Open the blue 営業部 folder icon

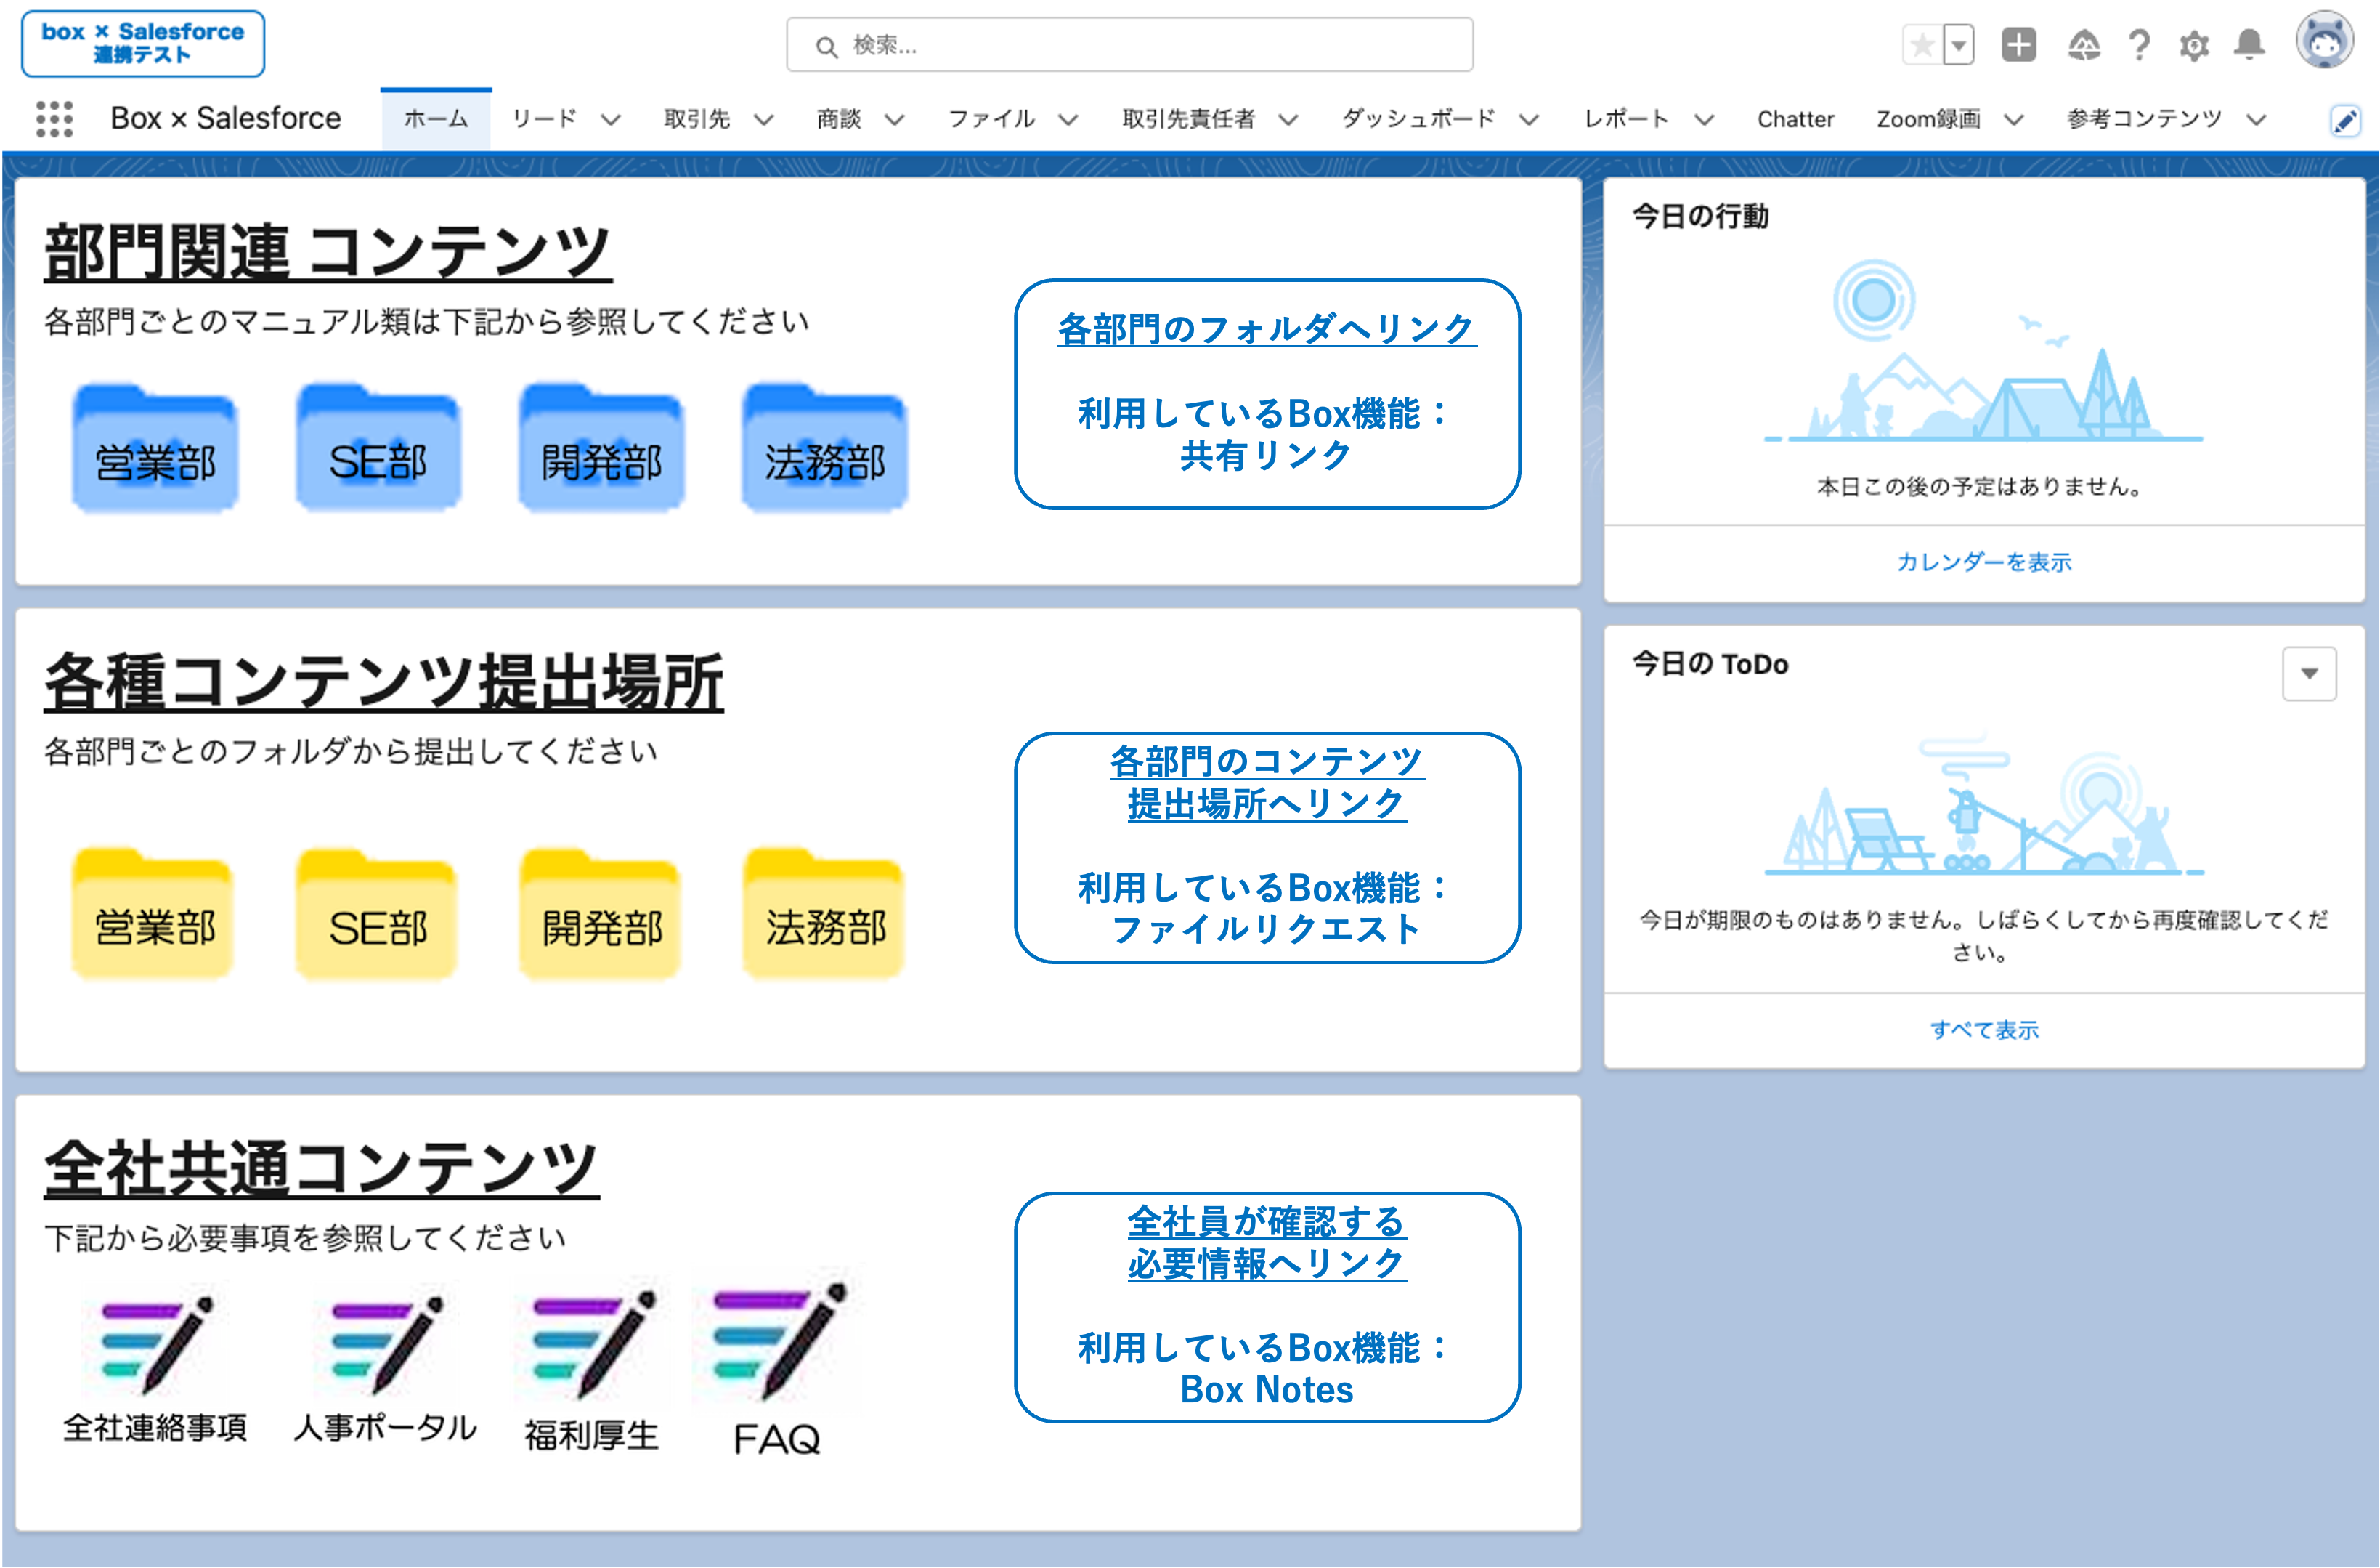tap(155, 448)
